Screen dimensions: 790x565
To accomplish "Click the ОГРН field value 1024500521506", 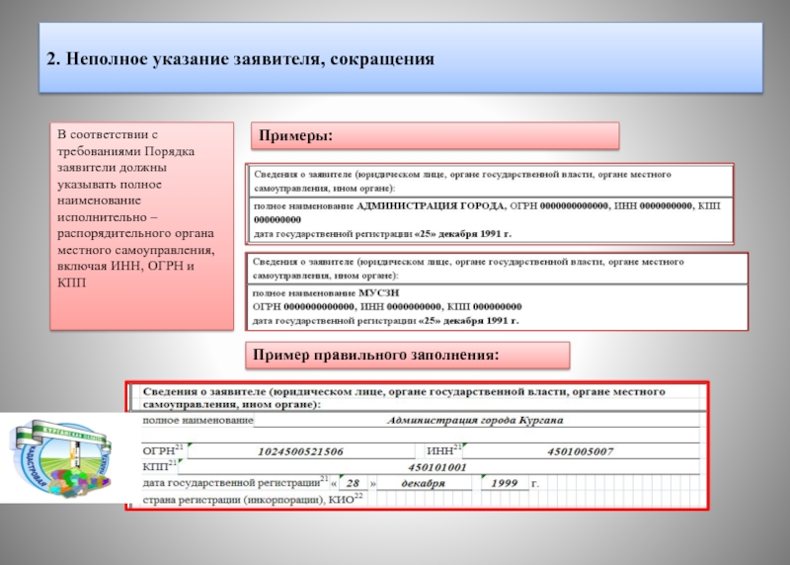I will pyautogui.click(x=300, y=450).
